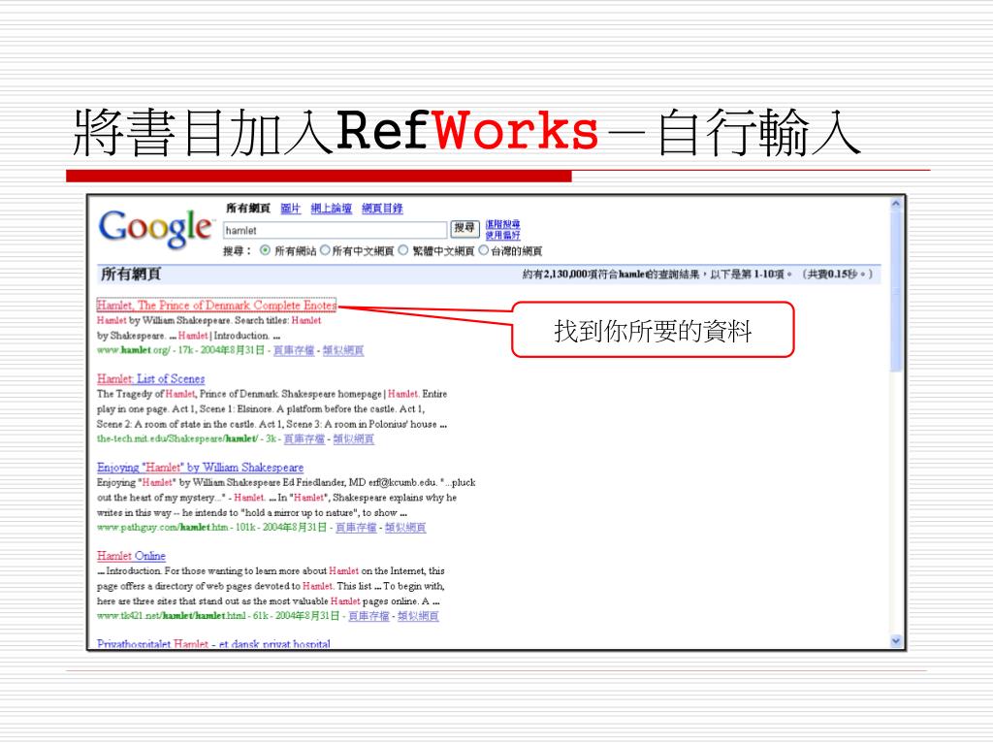This screenshot has width=993, height=745.
Task: Click the the-tech.mit.edu/Shakespeare/hamlet/ URL text
Action: (177, 438)
